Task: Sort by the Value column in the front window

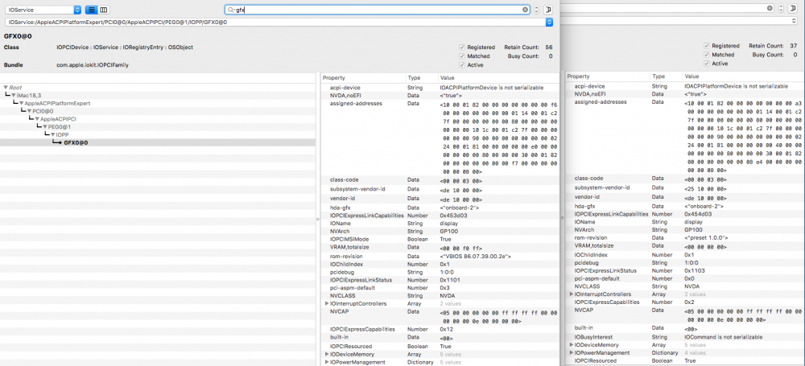Action: coord(498,77)
